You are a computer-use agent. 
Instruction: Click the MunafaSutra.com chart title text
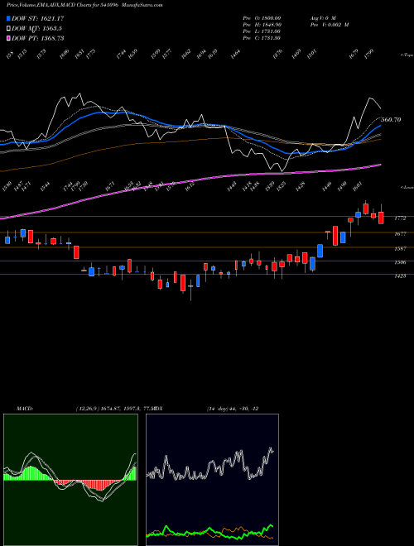click(144, 5)
